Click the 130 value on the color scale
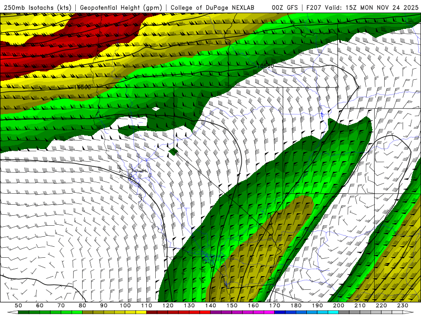This screenshot has height=315, width=421. click(189, 306)
